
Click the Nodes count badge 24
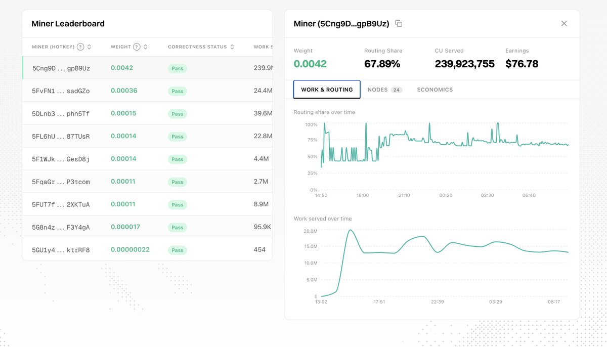coord(397,90)
